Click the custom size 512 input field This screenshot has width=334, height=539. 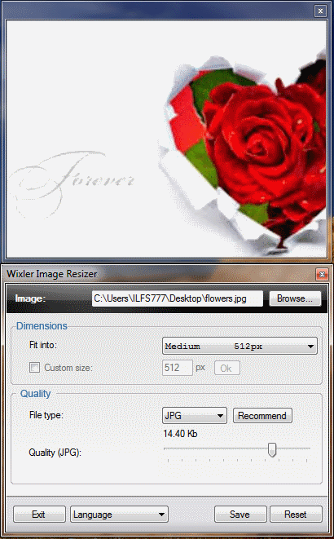pyautogui.click(x=177, y=368)
